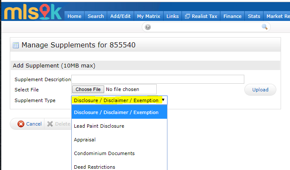Click the Upload button

pos(260,90)
